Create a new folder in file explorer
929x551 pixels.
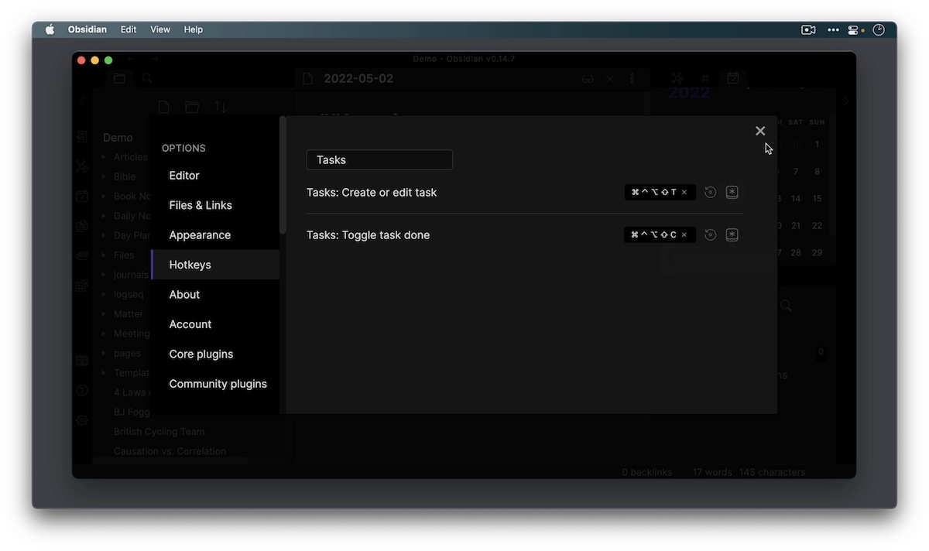point(192,108)
